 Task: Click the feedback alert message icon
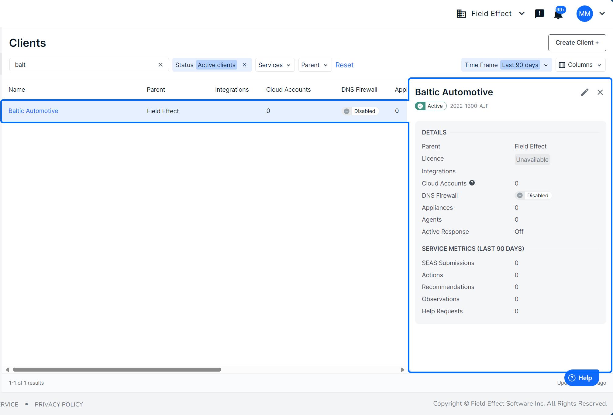(x=539, y=14)
